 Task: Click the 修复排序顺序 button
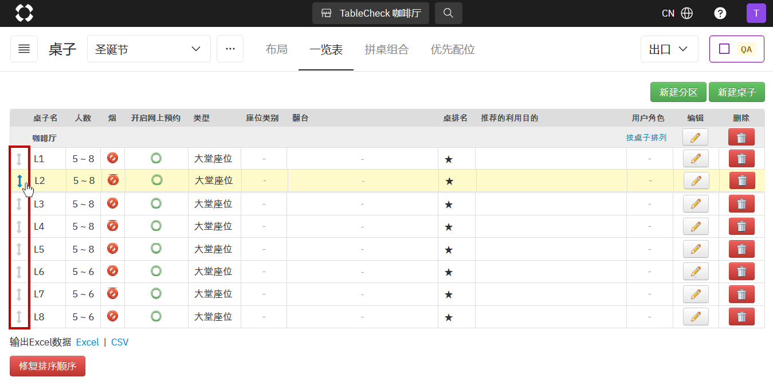[x=48, y=366]
